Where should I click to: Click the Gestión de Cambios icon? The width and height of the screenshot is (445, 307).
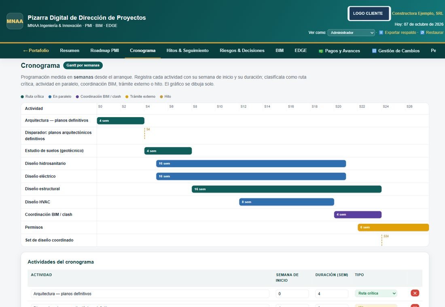point(374,51)
